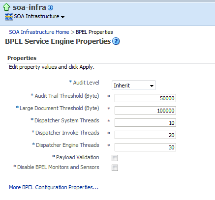
Task: Open the Audit Level dropdown
Action: click(x=134, y=86)
